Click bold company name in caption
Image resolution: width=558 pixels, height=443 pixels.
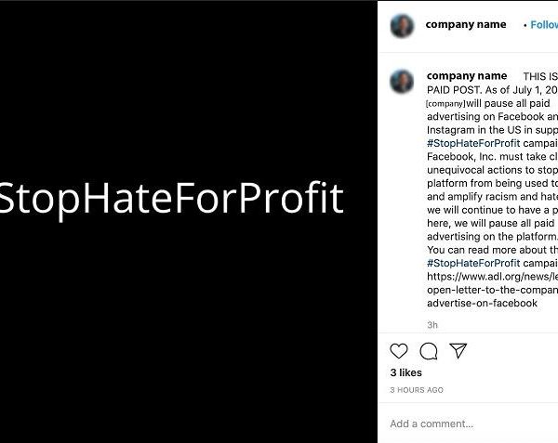click(x=467, y=76)
